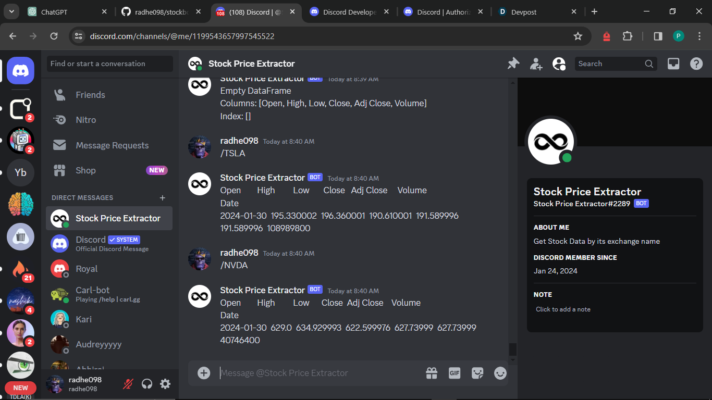Click the address bar URL

coord(182,36)
